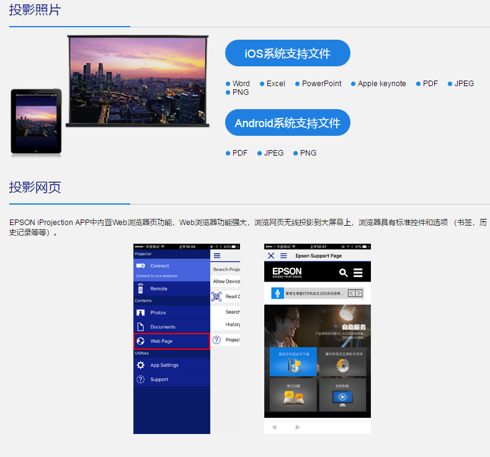Viewport: 490px width, 457px height.
Task: Select the Documents file icon
Action: pyautogui.click(x=141, y=327)
